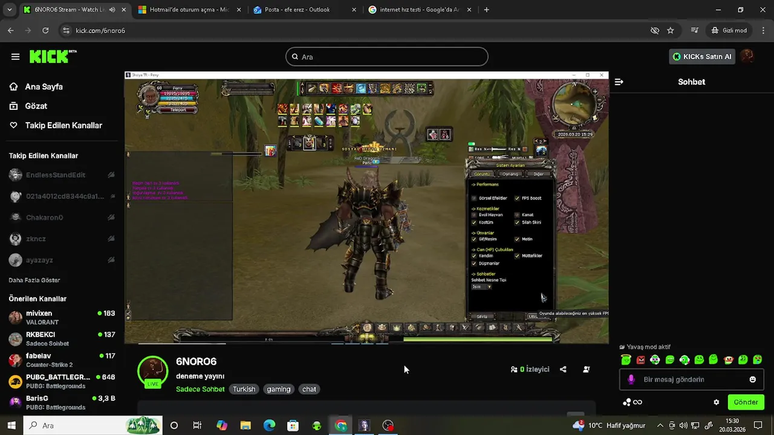Click the in-game minimap
This screenshot has height=435, width=774.
tap(574, 104)
